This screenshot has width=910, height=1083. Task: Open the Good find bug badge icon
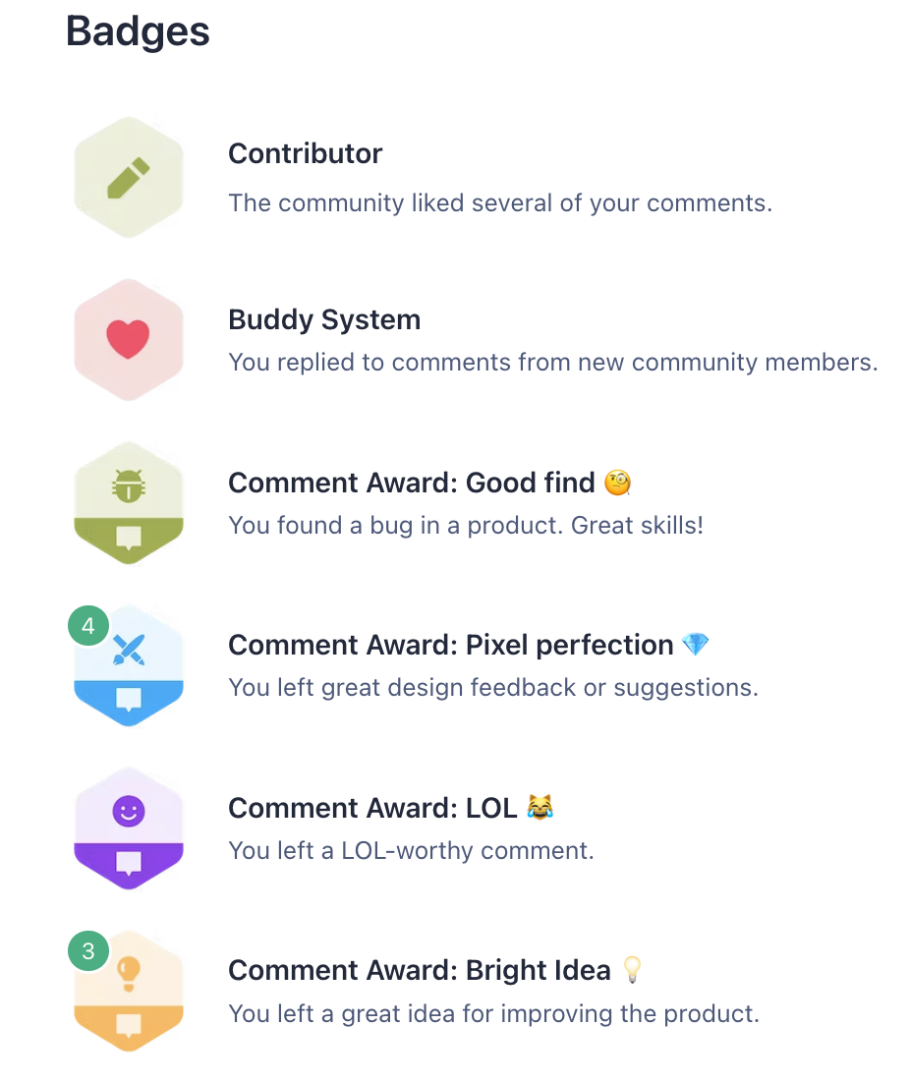point(129,503)
